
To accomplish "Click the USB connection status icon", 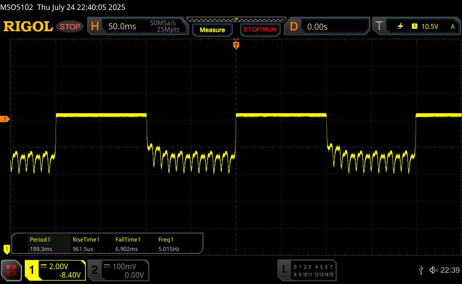I will pyautogui.click(x=421, y=270).
